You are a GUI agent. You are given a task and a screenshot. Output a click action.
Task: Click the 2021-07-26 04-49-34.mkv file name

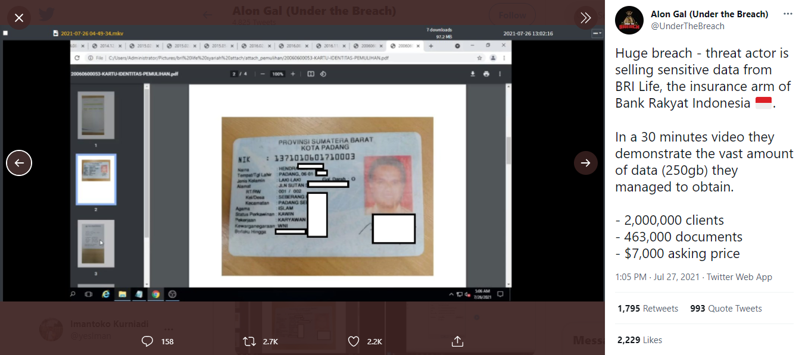[92, 33]
